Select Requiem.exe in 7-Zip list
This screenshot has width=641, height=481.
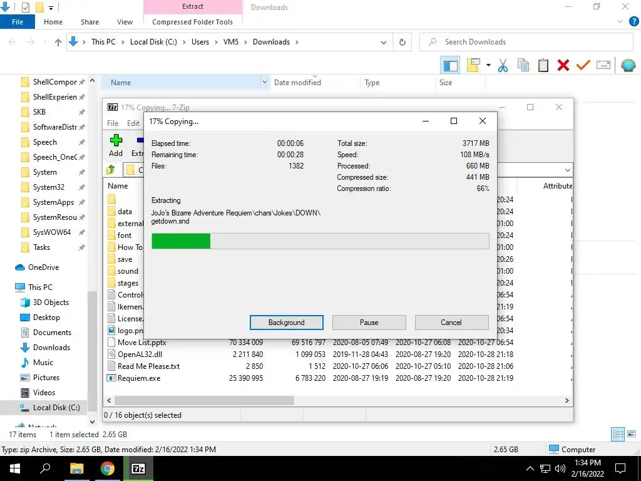138,378
